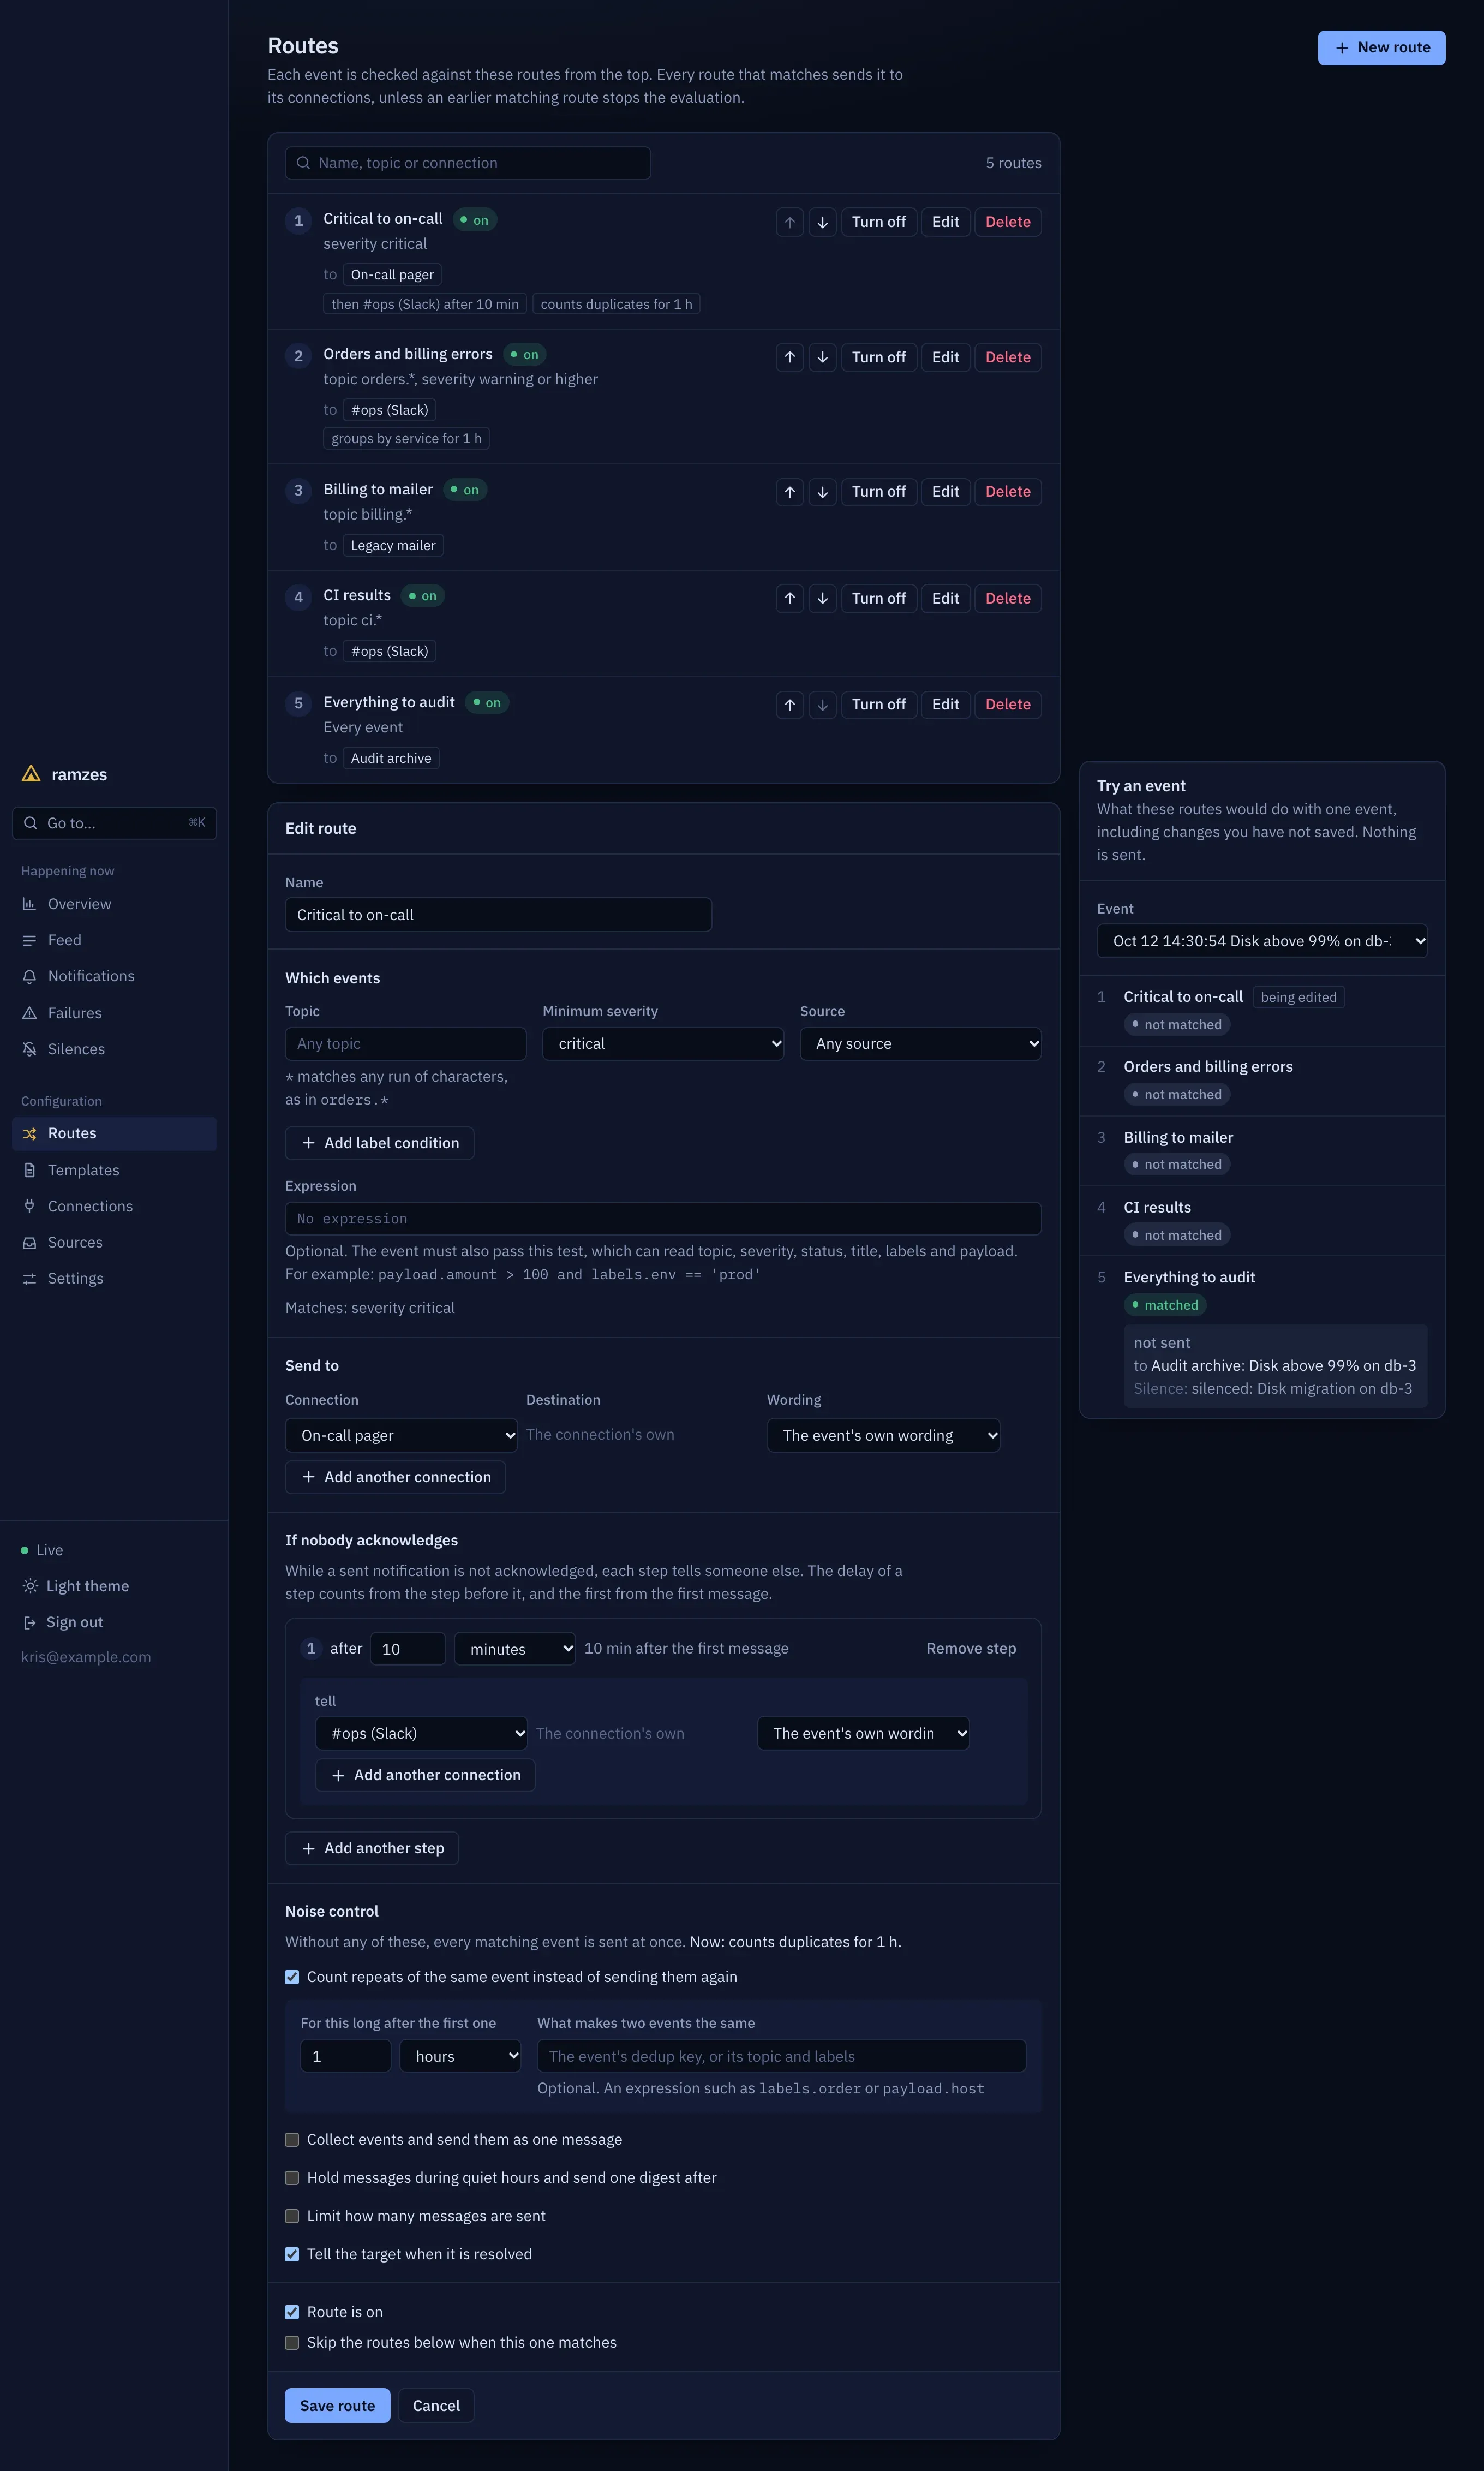Open Failures in sidebar
The height and width of the screenshot is (2471, 1484).
point(114,1013)
